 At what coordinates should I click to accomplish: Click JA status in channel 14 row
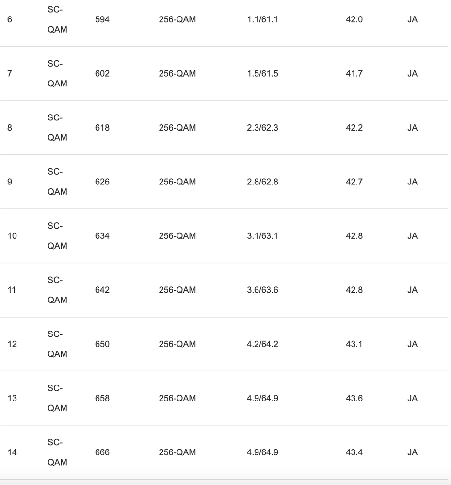[x=413, y=453]
